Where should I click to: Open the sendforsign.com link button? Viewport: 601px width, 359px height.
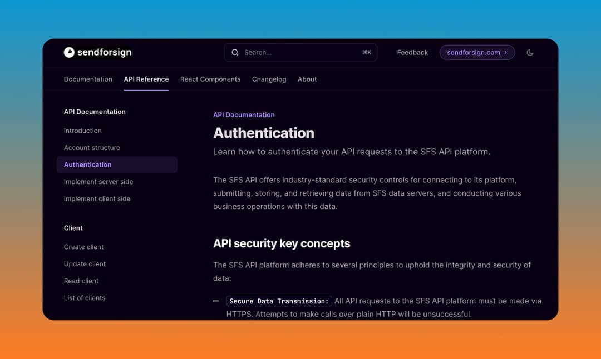point(477,52)
